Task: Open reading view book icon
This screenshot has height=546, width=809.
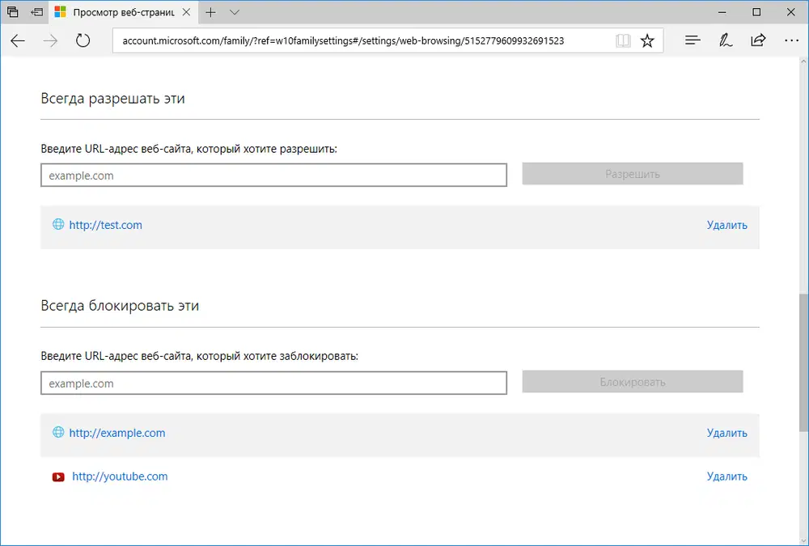Action: [622, 40]
